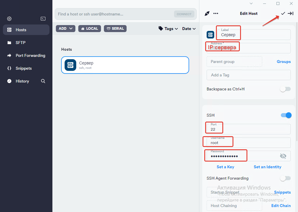Show password using the eye icon
Viewport: 298px width, 212px height.
click(283, 156)
